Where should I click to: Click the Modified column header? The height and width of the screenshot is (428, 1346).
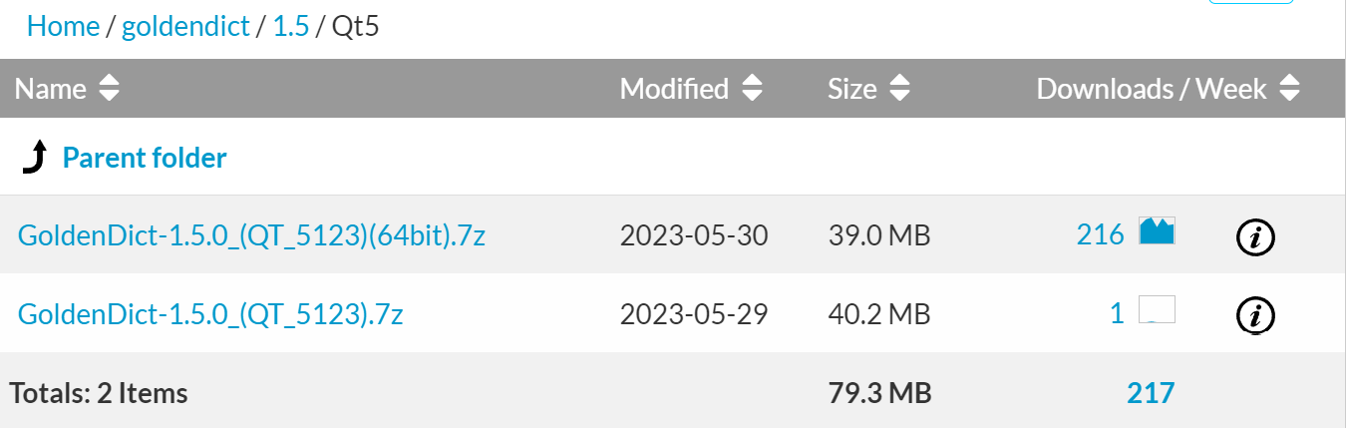click(x=674, y=89)
